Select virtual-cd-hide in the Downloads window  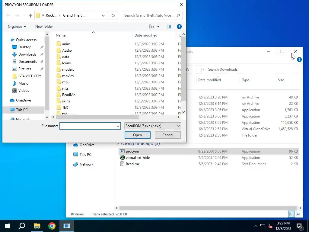pos(138,158)
